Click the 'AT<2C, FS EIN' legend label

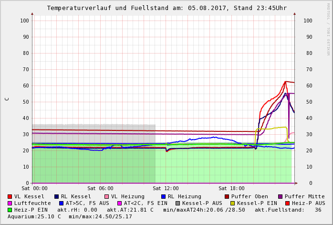click(x=146, y=203)
